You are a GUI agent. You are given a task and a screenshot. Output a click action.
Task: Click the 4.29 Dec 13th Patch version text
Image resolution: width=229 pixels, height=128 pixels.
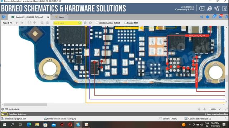pyautogui.click(x=200, y=119)
